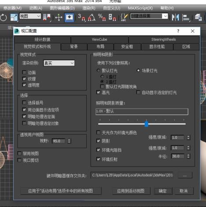Select the 默认灯光 radio button
The width and height of the screenshot is (206, 207).
(x=98, y=70)
